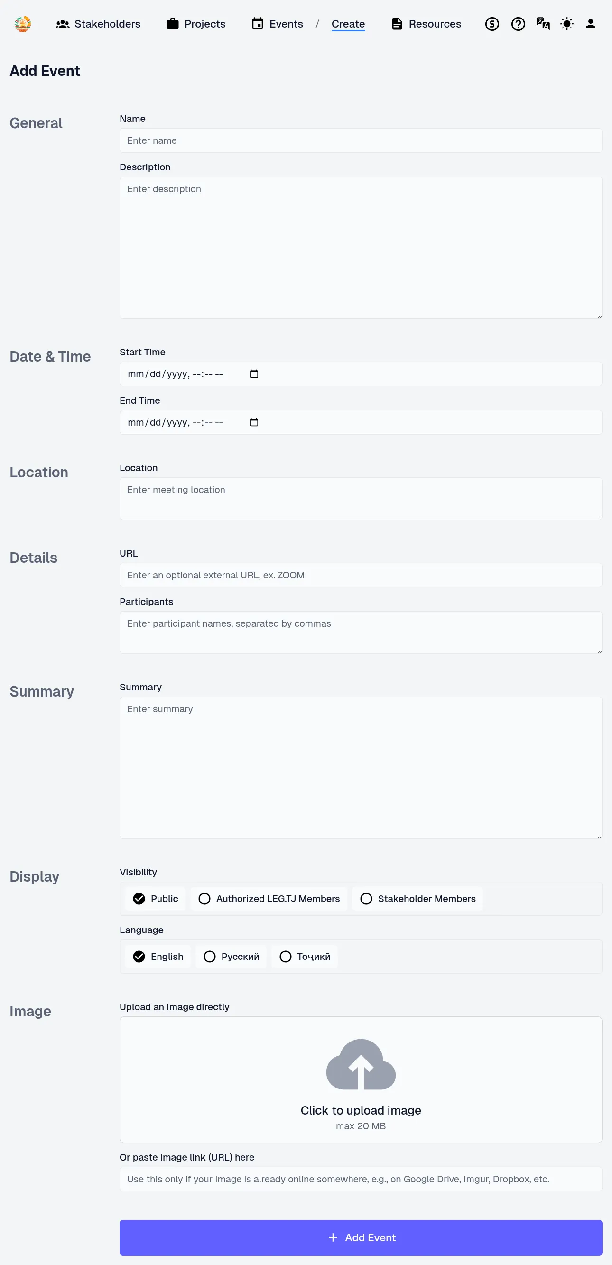Open the Resources menu item
Screen dimensions: 612x1265
[426, 24]
